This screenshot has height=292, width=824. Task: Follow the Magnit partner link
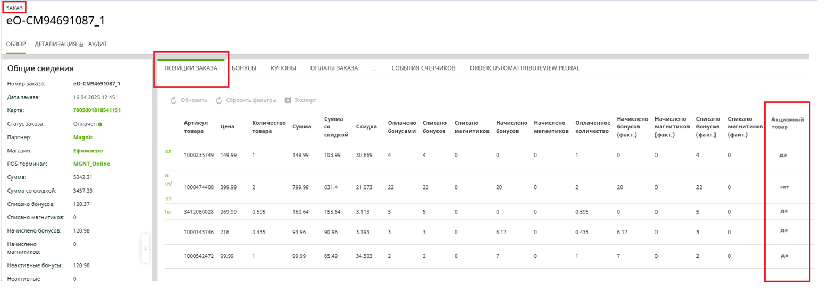pyautogui.click(x=83, y=137)
